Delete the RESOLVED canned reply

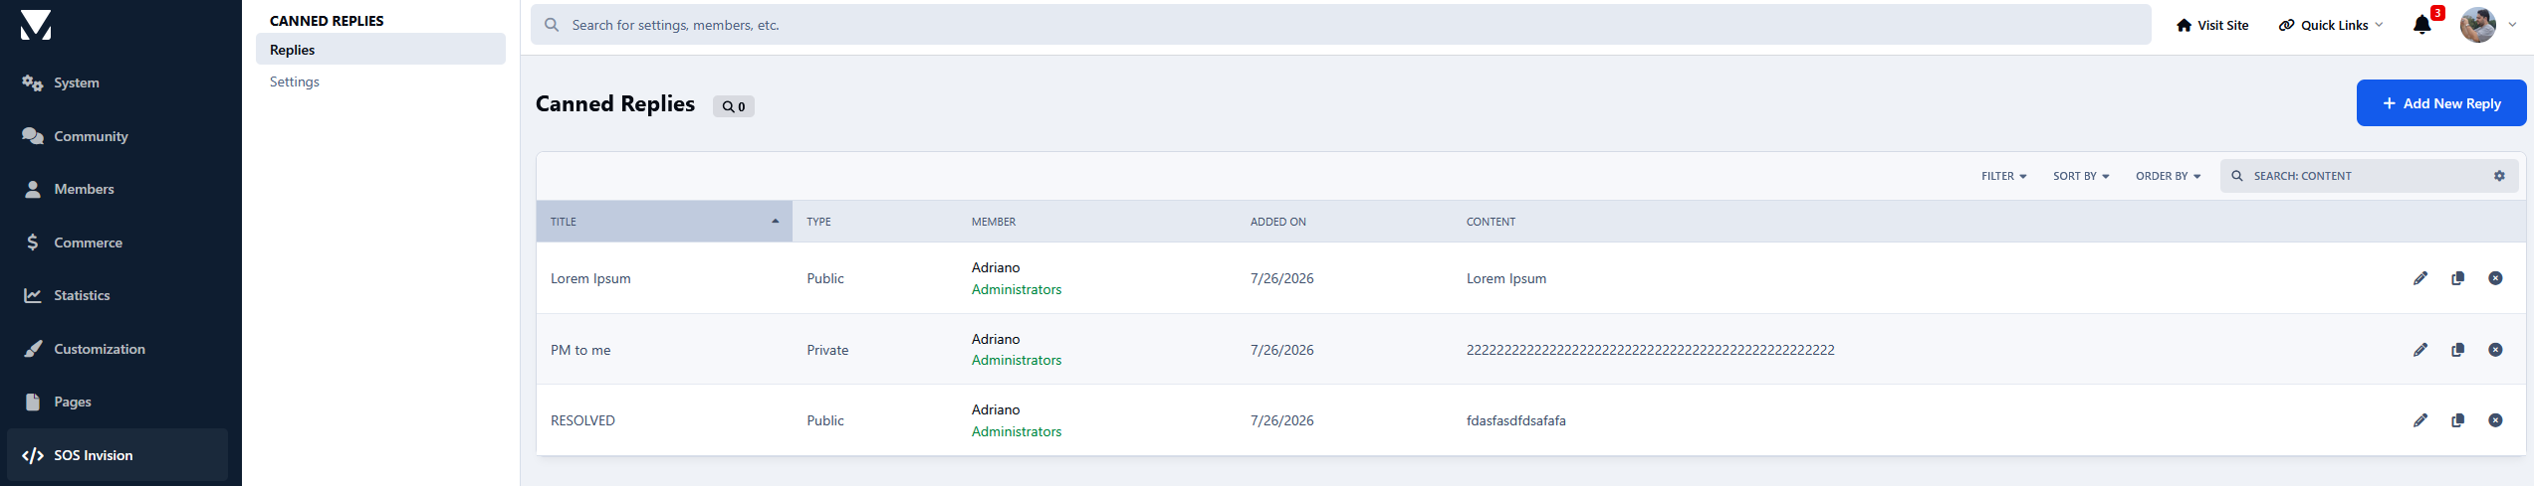[2495, 420]
